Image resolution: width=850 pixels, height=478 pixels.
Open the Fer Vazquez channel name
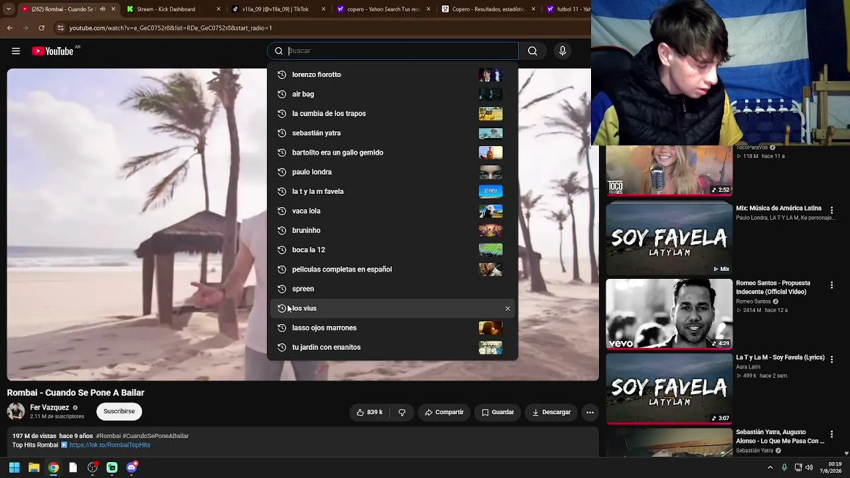click(49, 408)
